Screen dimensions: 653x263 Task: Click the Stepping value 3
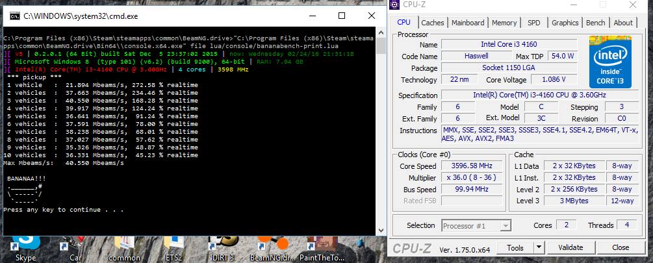pyautogui.click(x=622, y=107)
